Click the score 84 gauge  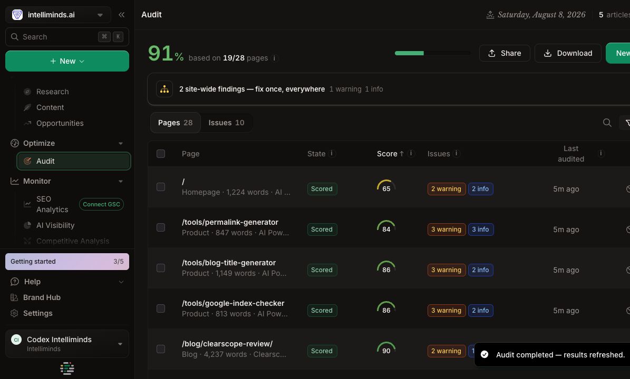386,227
